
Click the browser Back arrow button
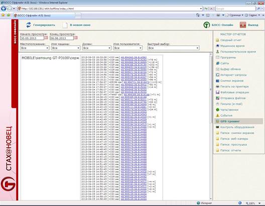(x=4, y=9)
